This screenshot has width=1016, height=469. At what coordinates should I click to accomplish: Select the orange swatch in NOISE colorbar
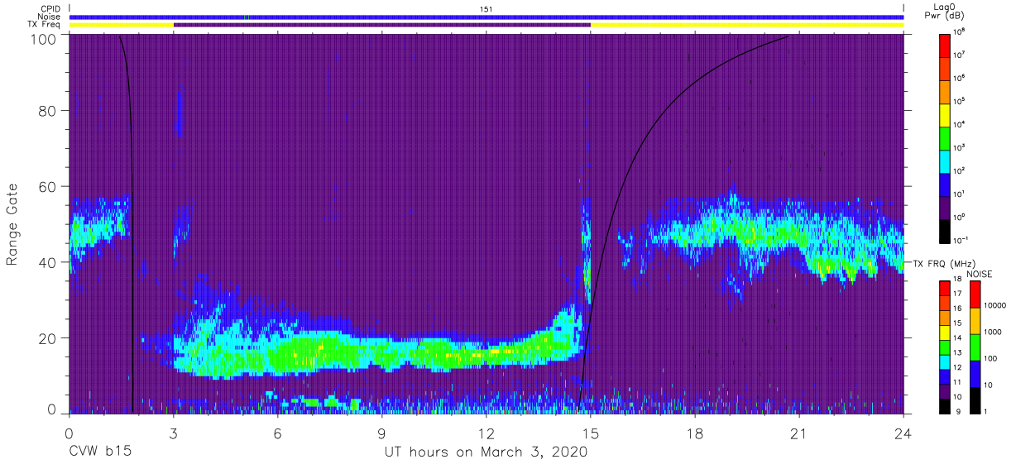[x=974, y=321]
